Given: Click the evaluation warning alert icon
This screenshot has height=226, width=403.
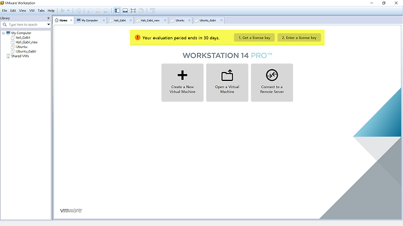Looking at the screenshot, I should coord(138,38).
